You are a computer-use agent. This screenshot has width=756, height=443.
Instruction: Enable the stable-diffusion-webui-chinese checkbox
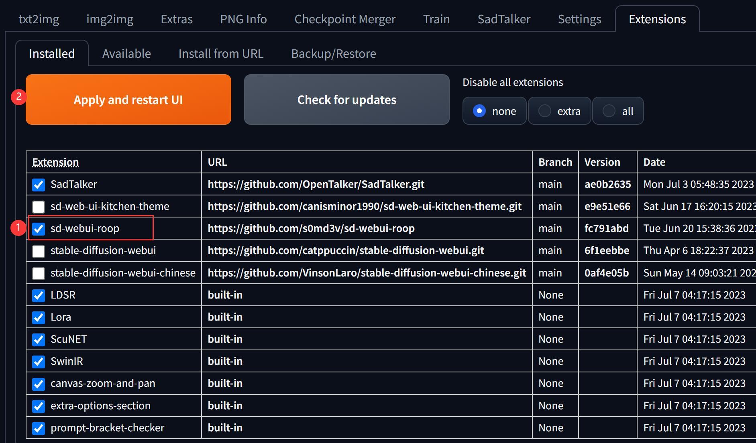[39, 273]
